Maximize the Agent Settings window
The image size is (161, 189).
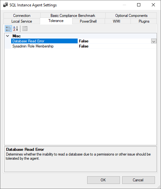coord(139,5)
